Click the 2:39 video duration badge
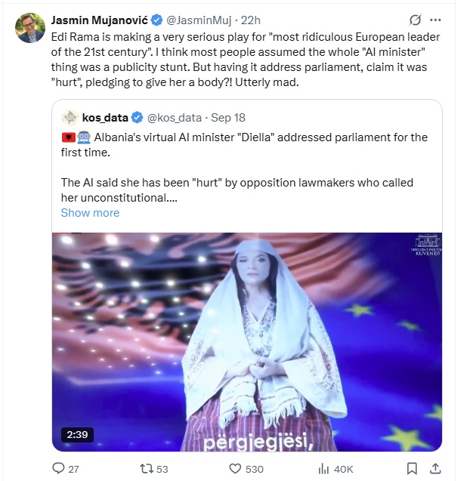Screen dimensions: 476x481 (77, 435)
